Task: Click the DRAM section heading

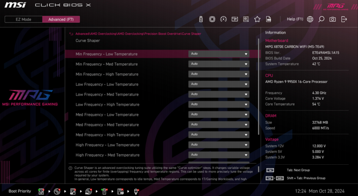Action: click(x=271, y=116)
